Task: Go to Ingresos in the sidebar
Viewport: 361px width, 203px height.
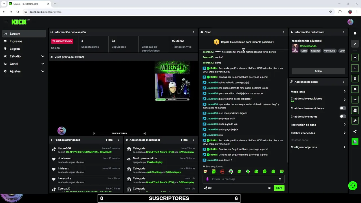Action: tap(24, 41)
